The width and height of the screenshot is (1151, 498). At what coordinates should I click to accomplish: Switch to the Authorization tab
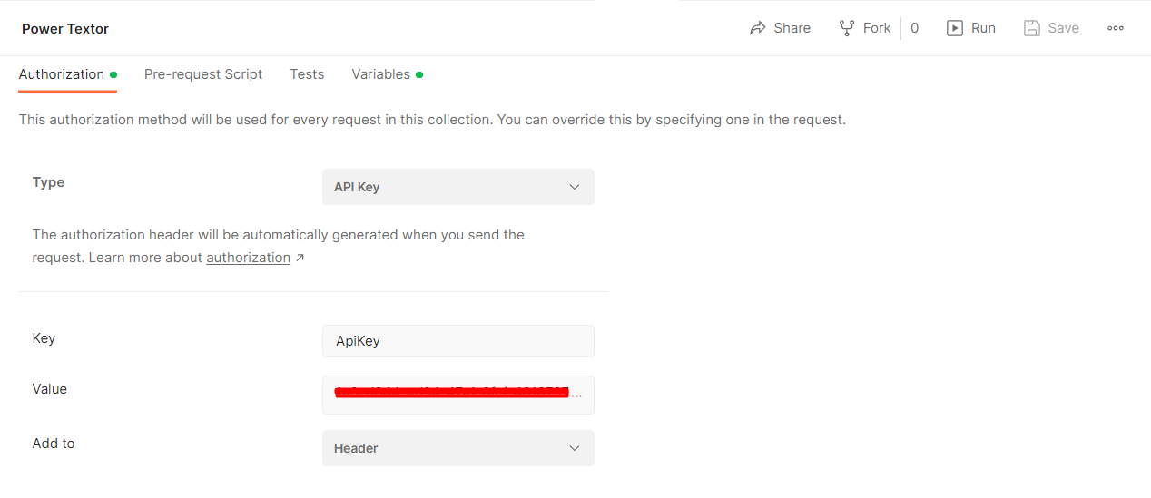click(x=62, y=74)
